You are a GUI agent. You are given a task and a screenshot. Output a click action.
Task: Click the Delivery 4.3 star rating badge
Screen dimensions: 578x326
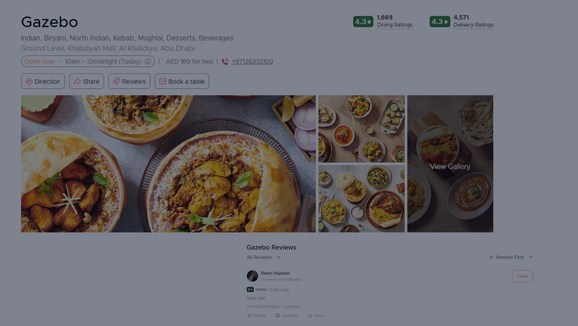pos(439,22)
